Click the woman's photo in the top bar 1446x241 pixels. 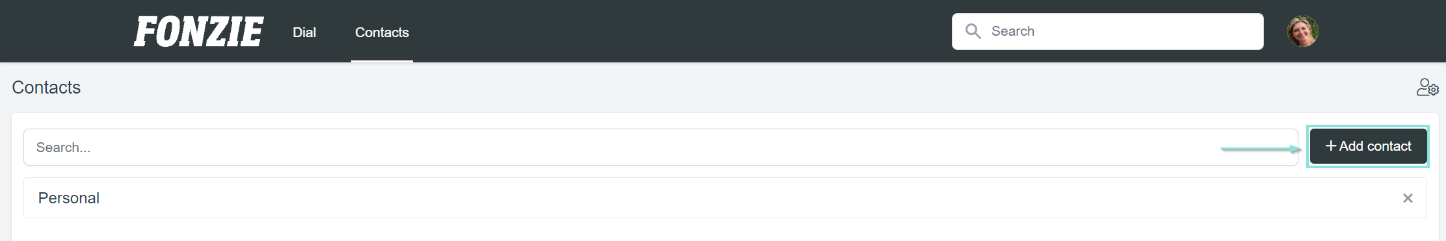1302,31
